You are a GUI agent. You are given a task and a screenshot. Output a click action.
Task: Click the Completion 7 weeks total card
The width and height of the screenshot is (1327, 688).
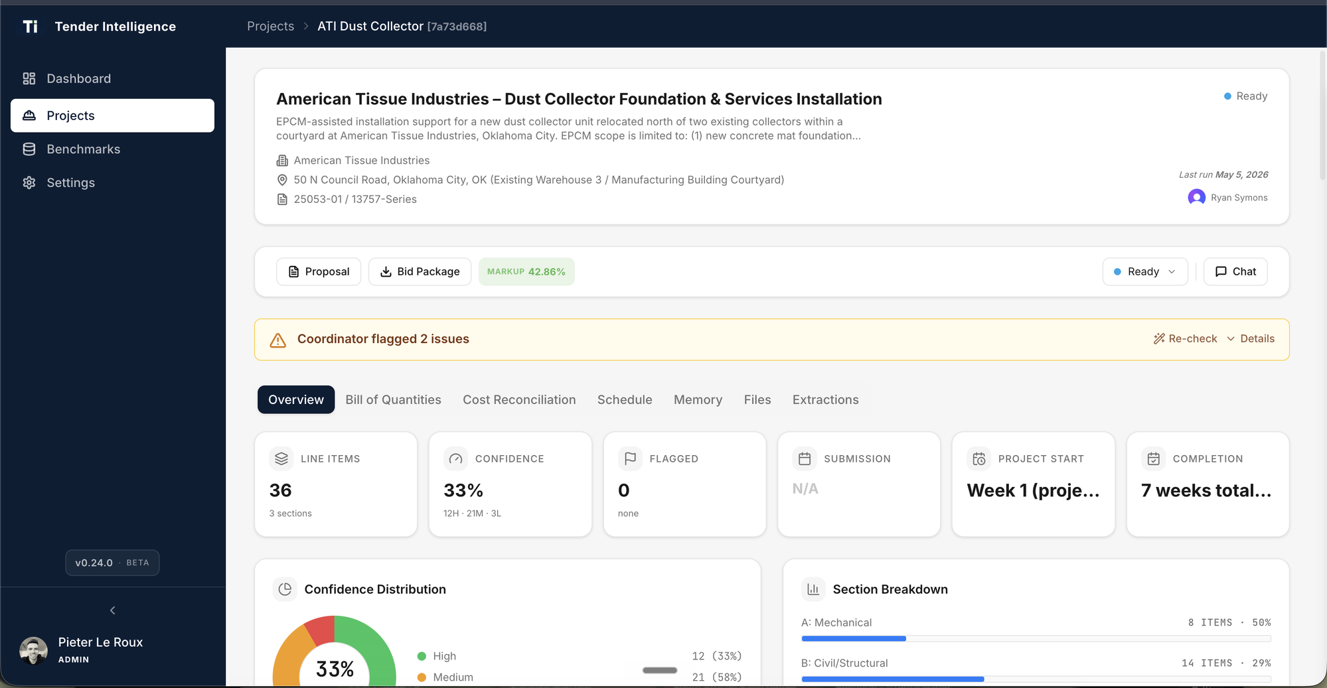coord(1208,484)
